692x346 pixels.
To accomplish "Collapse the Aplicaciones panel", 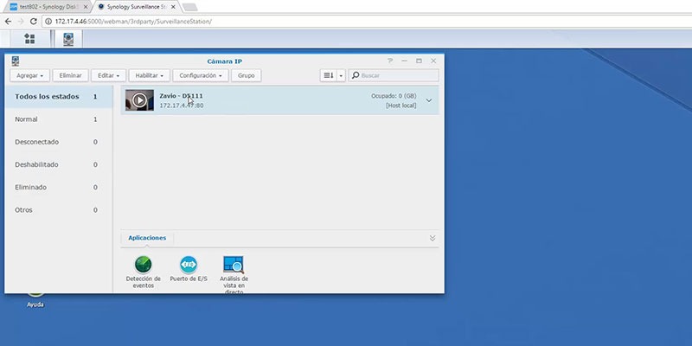I will [x=432, y=238].
